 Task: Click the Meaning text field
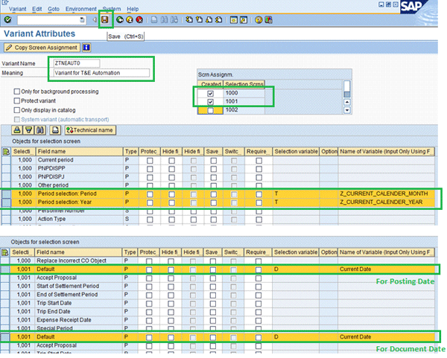tap(100, 73)
